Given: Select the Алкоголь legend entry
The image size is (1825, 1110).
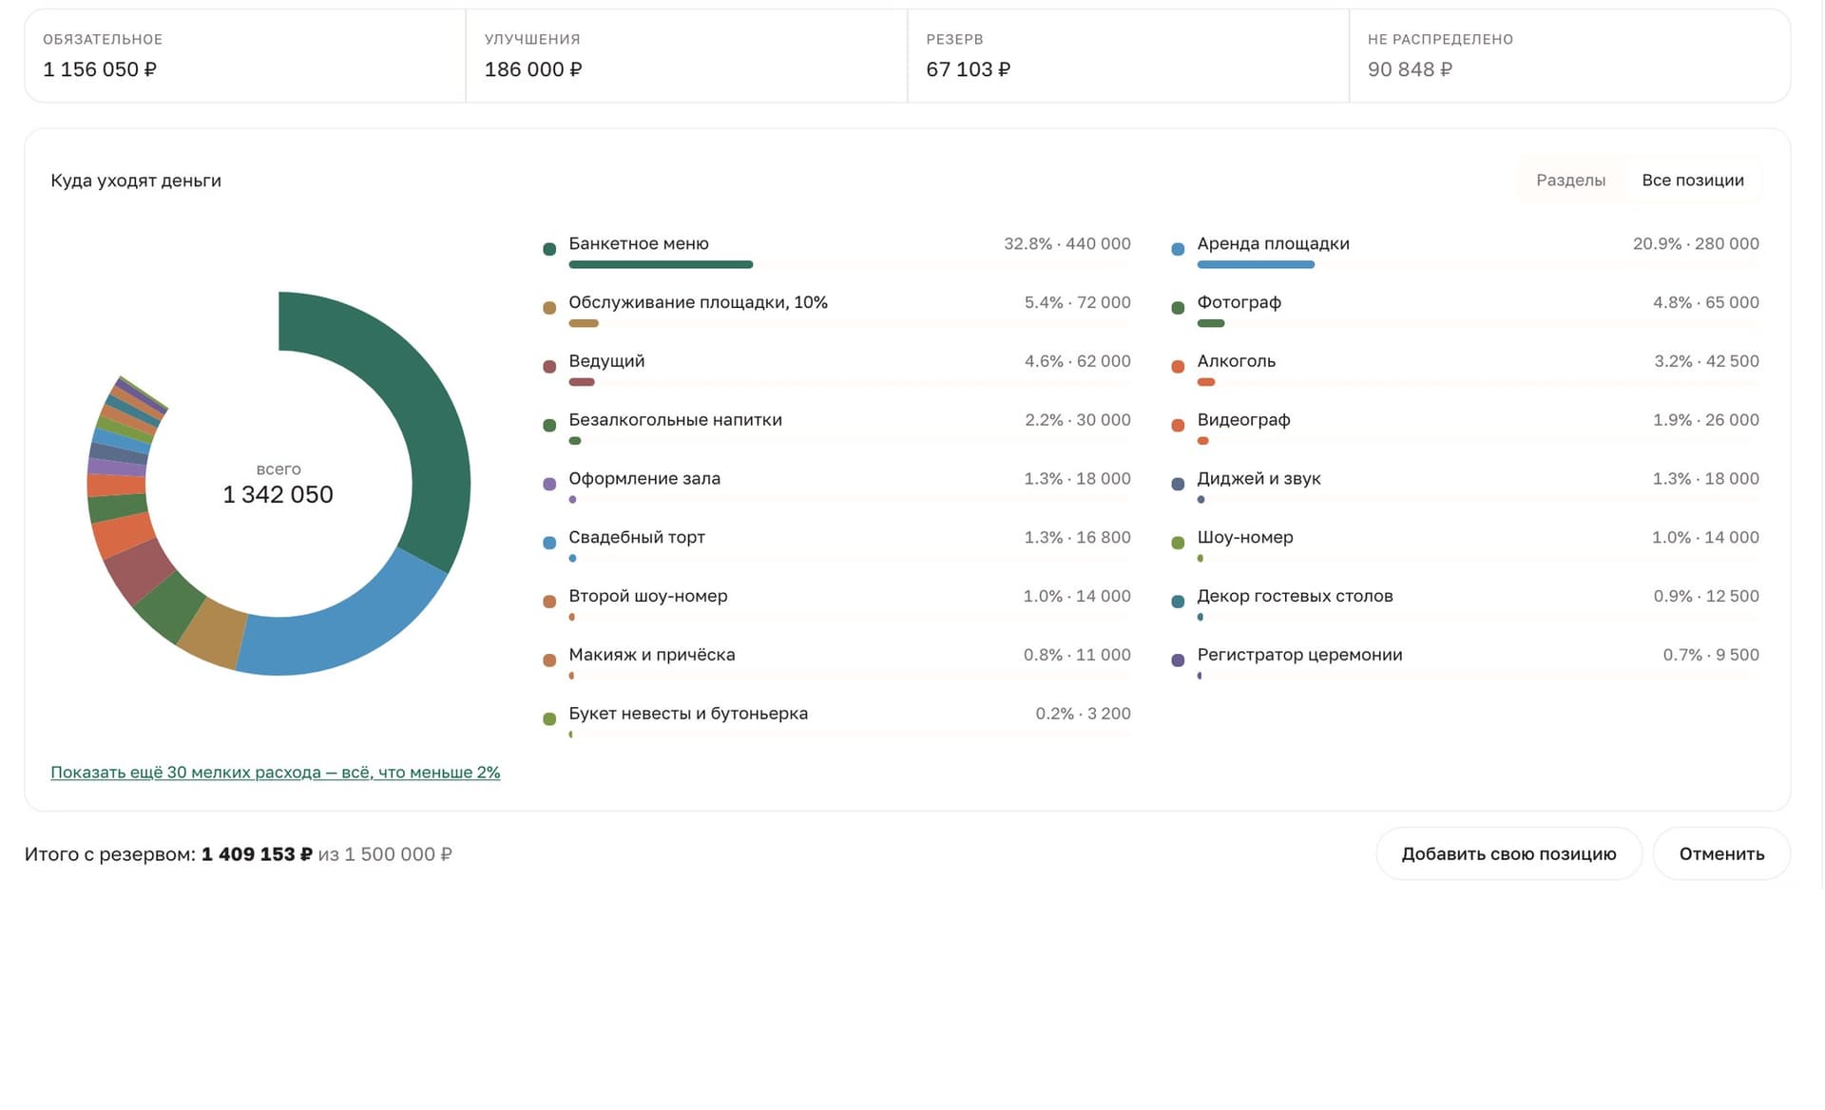Looking at the screenshot, I should coord(1465,371).
